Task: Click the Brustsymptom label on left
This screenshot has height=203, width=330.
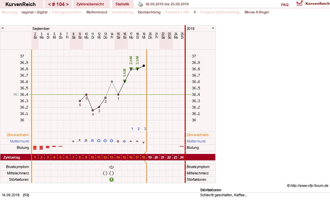Action: point(17,167)
